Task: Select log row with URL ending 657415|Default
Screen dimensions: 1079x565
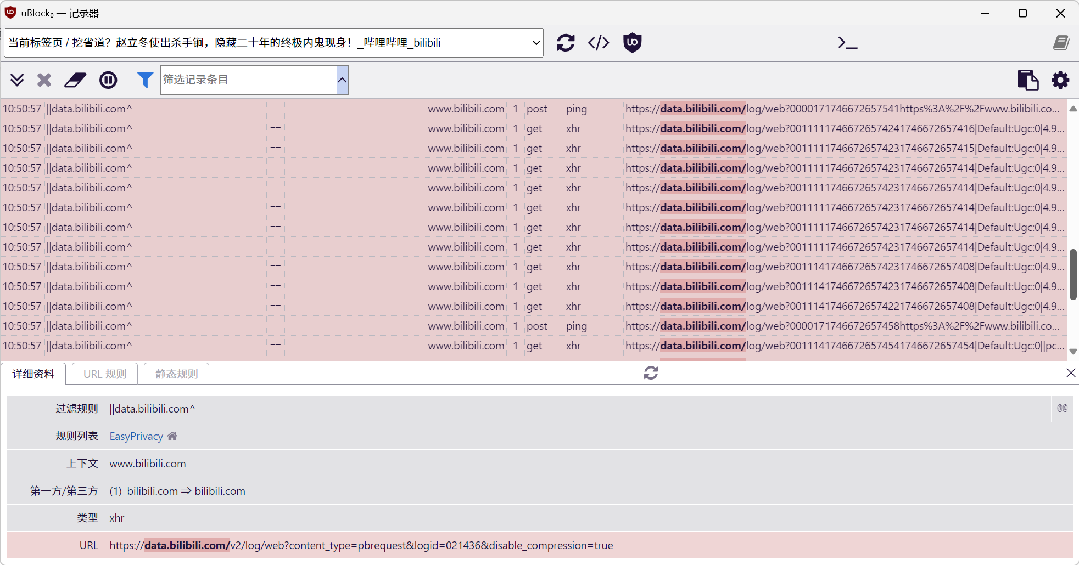Action: [x=533, y=148]
